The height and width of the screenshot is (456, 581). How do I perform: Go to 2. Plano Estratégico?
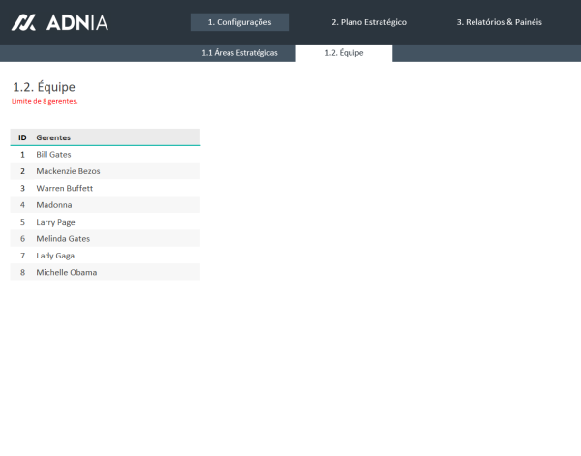point(368,22)
